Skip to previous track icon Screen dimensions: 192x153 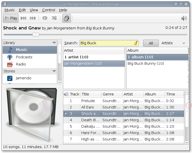pos(23,18)
